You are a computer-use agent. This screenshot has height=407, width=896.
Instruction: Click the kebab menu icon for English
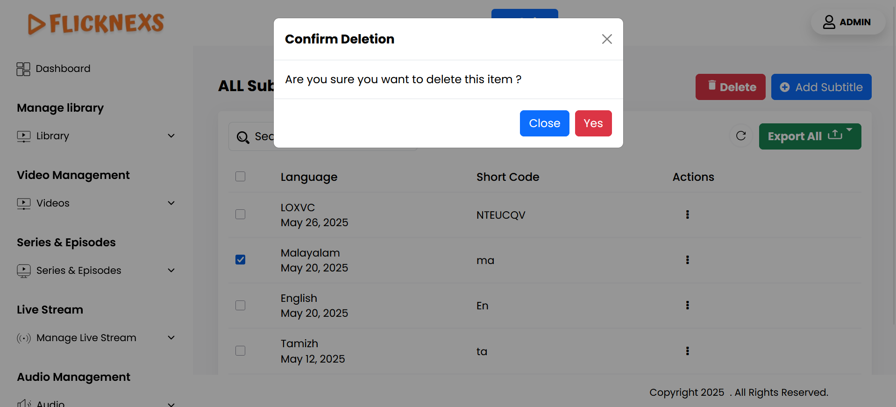tap(687, 305)
